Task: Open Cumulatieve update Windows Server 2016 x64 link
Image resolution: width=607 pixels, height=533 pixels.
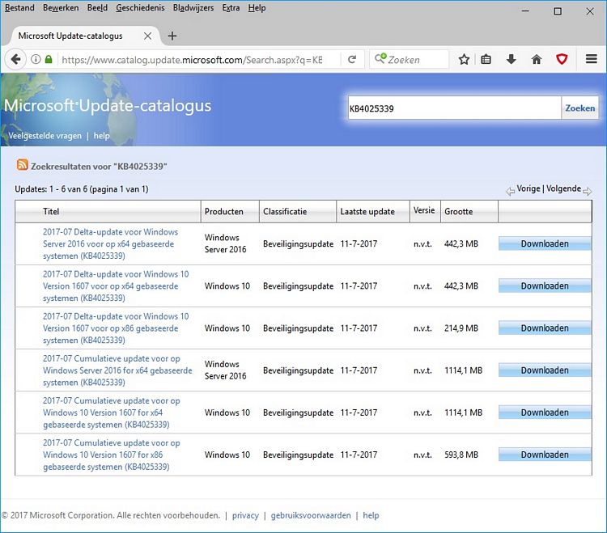Action: coord(117,370)
